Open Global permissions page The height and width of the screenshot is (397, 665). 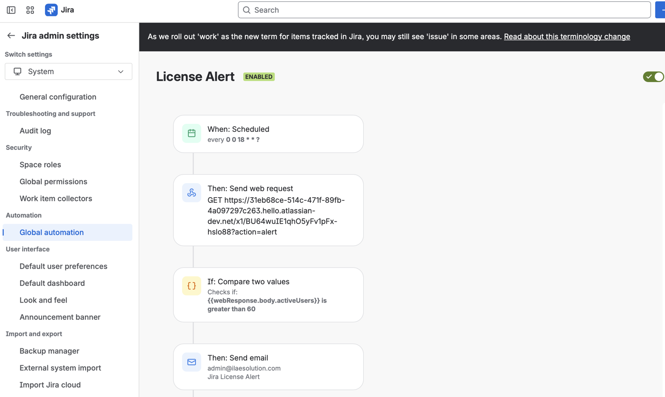[53, 181]
